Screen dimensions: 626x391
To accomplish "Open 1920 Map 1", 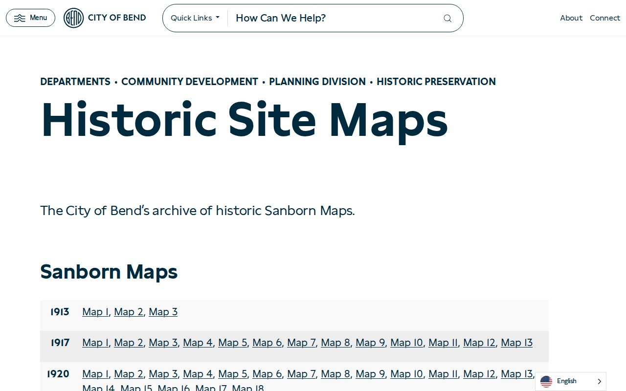I will click(x=95, y=374).
